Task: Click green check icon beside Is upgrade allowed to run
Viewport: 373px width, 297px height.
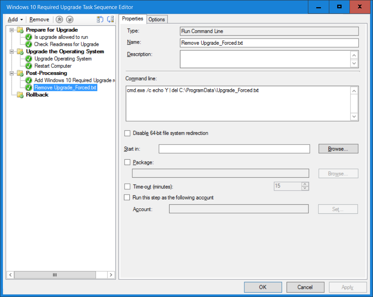Action: click(29, 37)
